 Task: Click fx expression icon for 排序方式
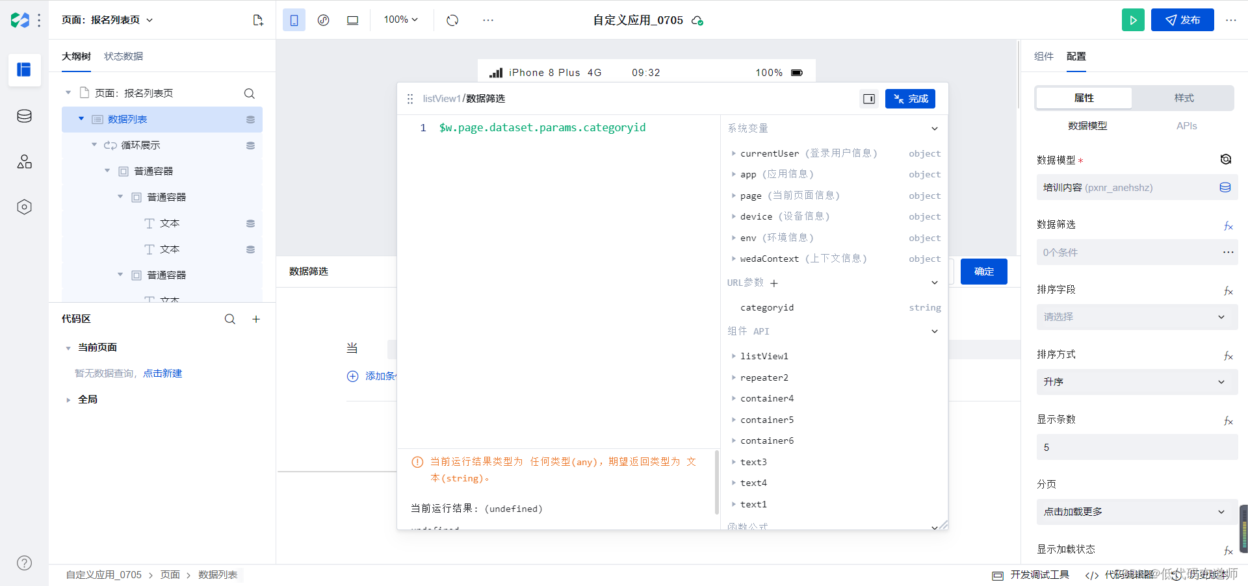pyautogui.click(x=1228, y=356)
